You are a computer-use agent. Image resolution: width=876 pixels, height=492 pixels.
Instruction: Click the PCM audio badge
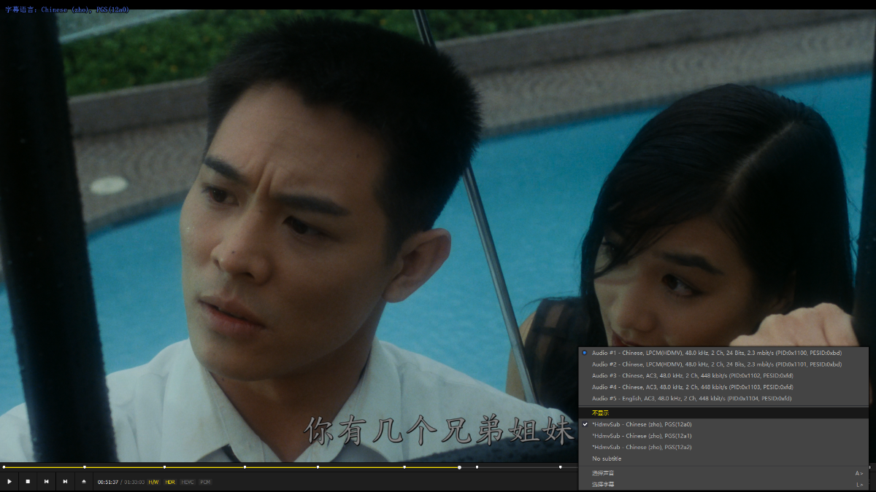pyautogui.click(x=205, y=482)
